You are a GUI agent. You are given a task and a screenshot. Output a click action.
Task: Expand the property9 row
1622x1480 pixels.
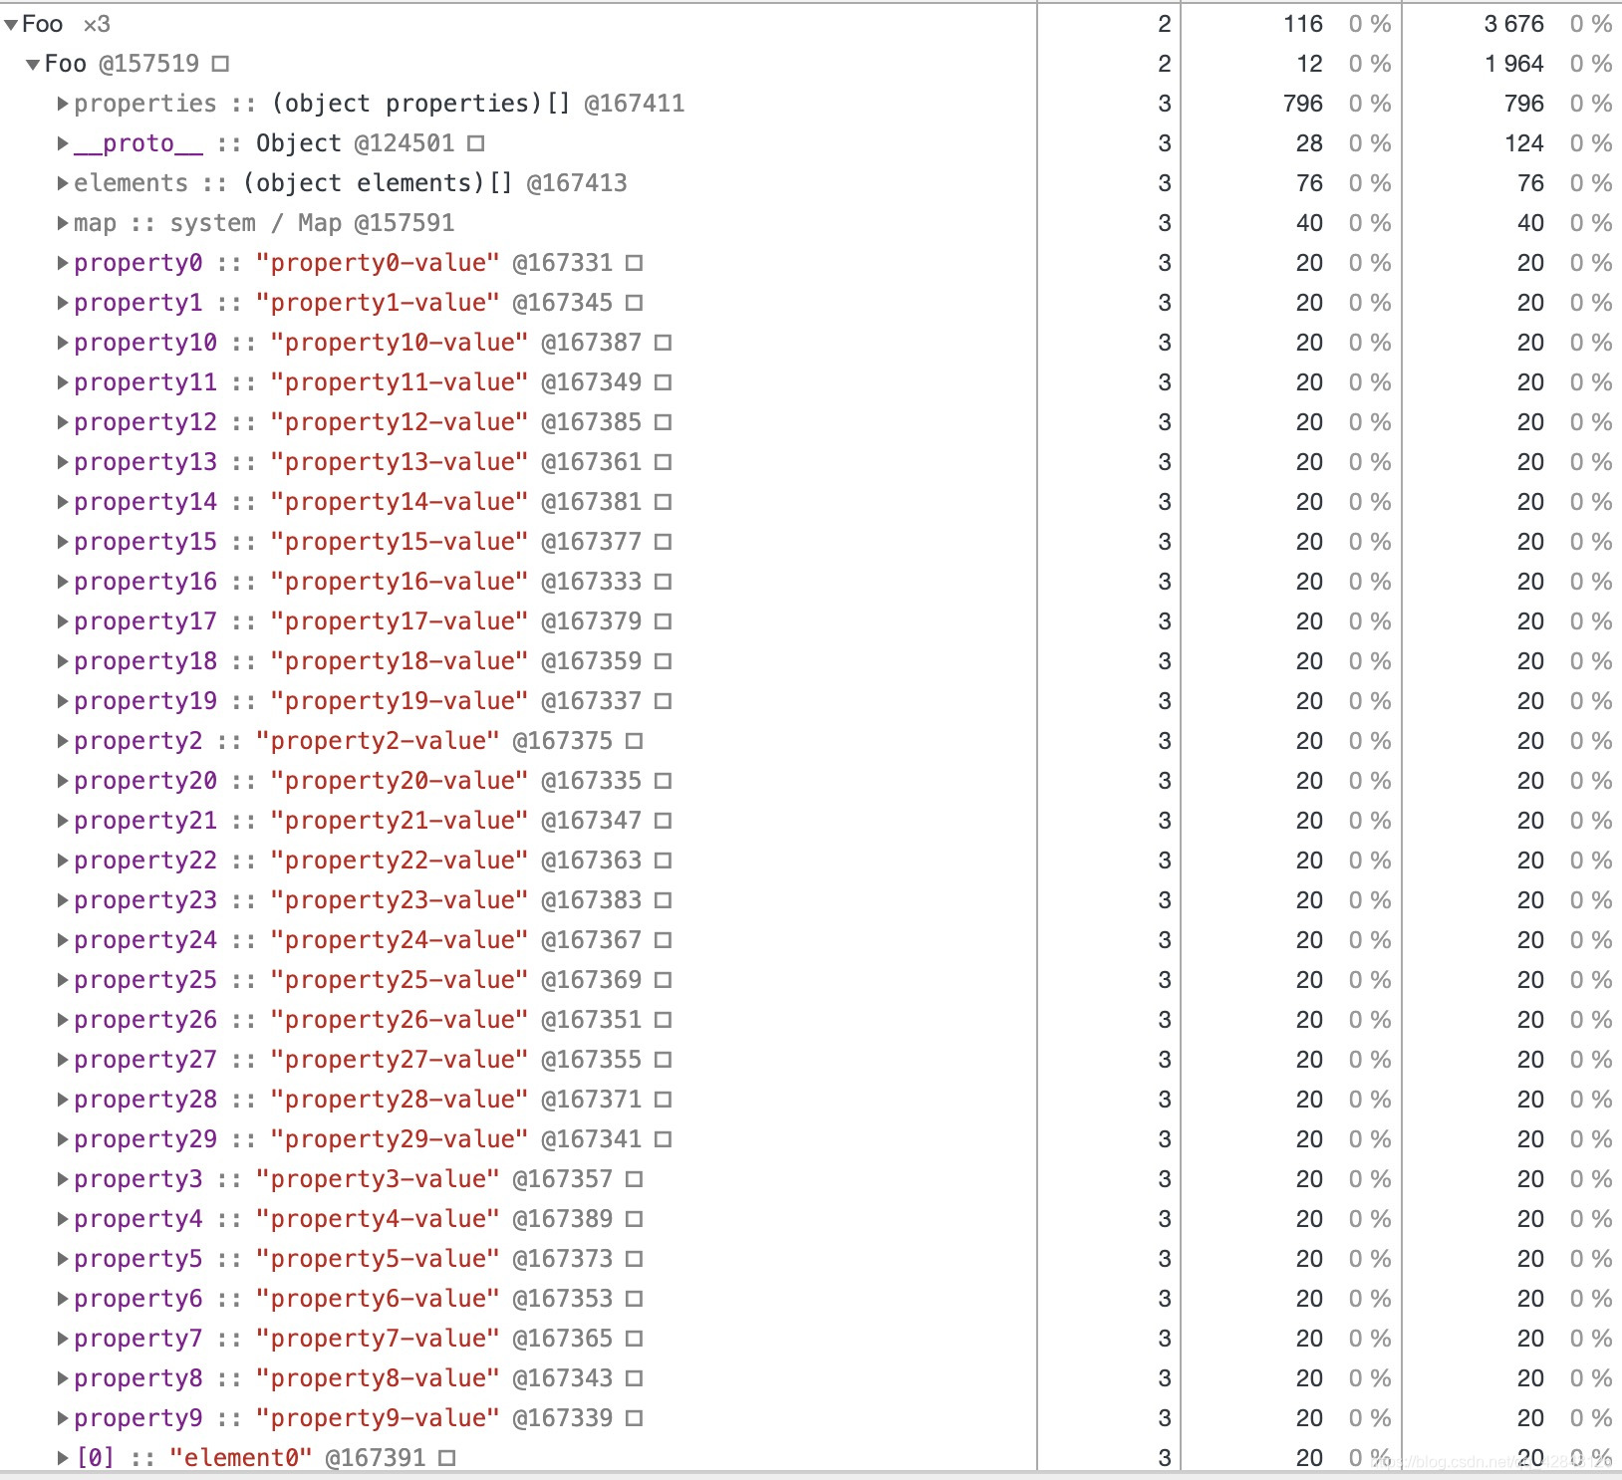click(63, 1418)
